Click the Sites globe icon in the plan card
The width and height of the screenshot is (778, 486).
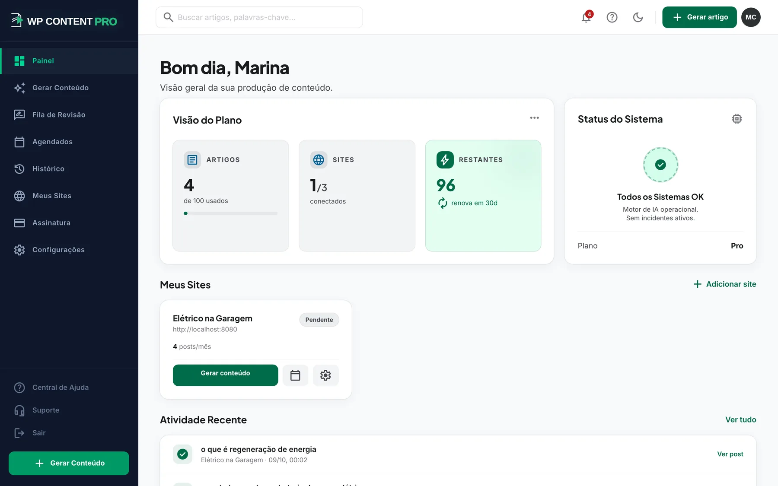click(319, 160)
